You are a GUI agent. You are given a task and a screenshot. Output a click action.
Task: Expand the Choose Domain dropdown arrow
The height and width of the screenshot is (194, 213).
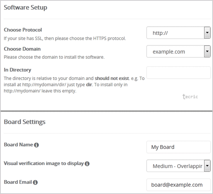[x=207, y=51]
